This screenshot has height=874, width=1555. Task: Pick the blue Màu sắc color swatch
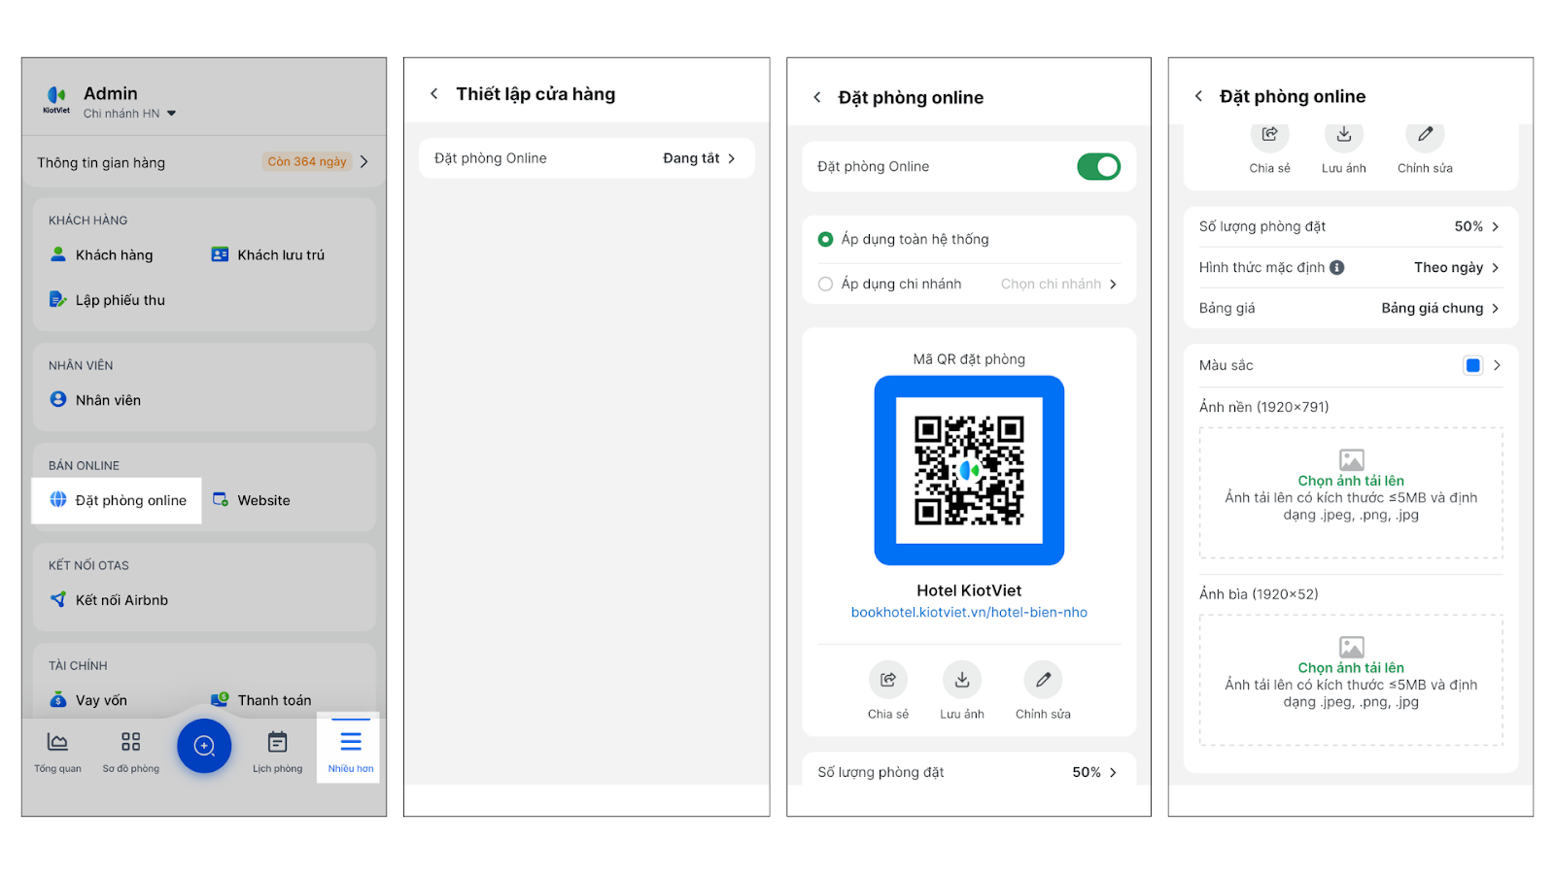click(x=1473, y=365)
